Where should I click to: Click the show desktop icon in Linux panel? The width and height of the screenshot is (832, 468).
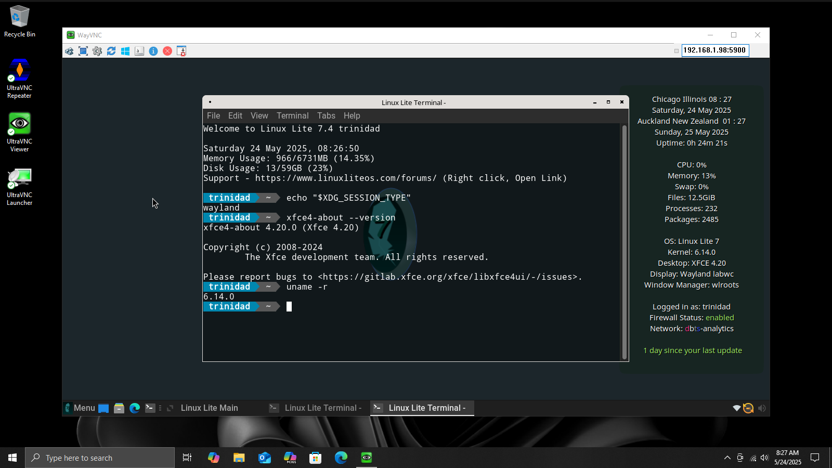[103, 408]
